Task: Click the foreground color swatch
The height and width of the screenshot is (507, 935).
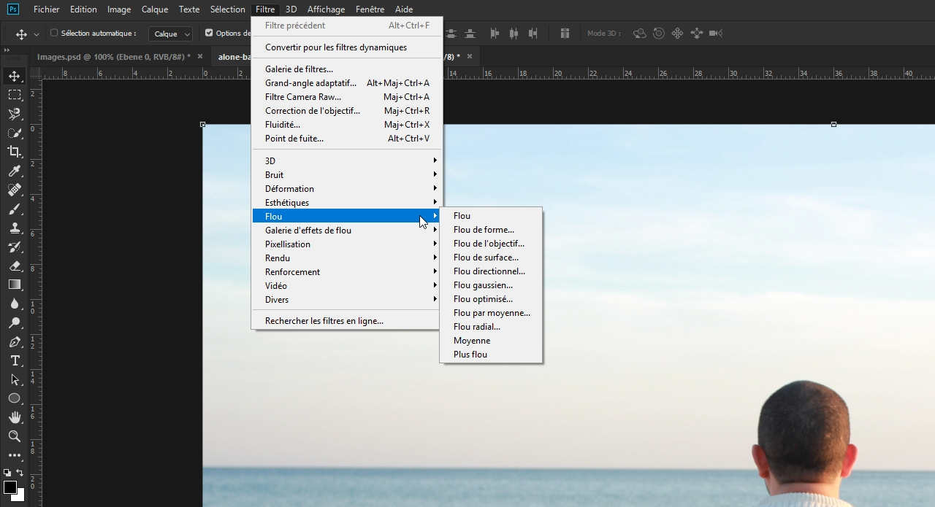Action: (9, 487)
